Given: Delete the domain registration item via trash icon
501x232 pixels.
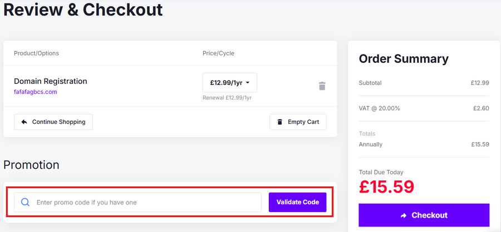Looking at the screenshot, I should coord(322,86).
